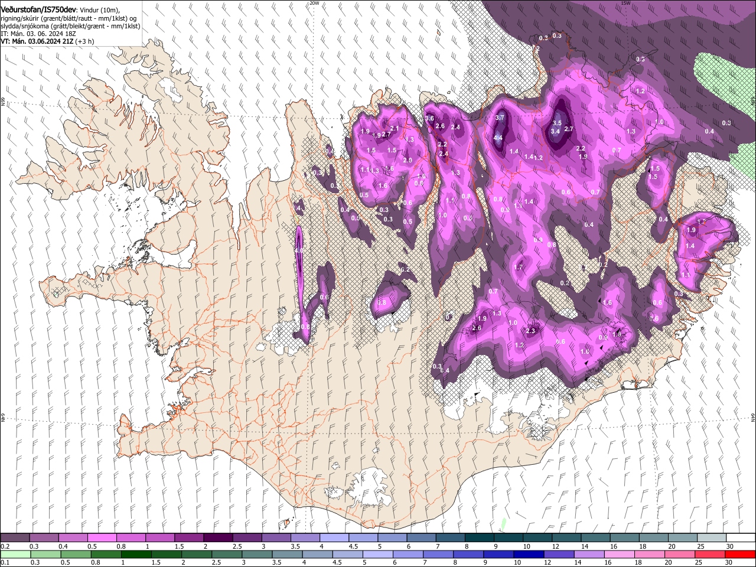The height and width of the screenshot is (567, 756).
Task: Click the dark teal 9 swatch in snow legend
Action: pyautogui.click(x=509, y=538)
